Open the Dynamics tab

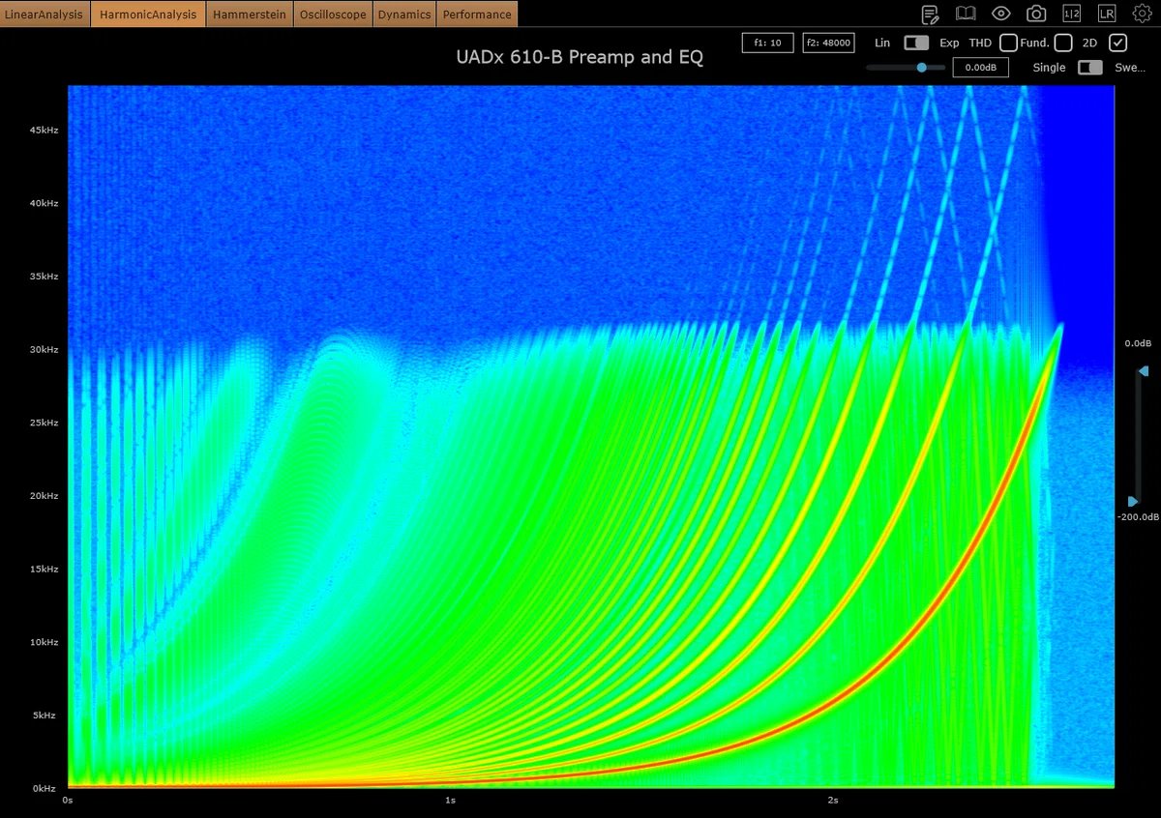pos(404,15)
